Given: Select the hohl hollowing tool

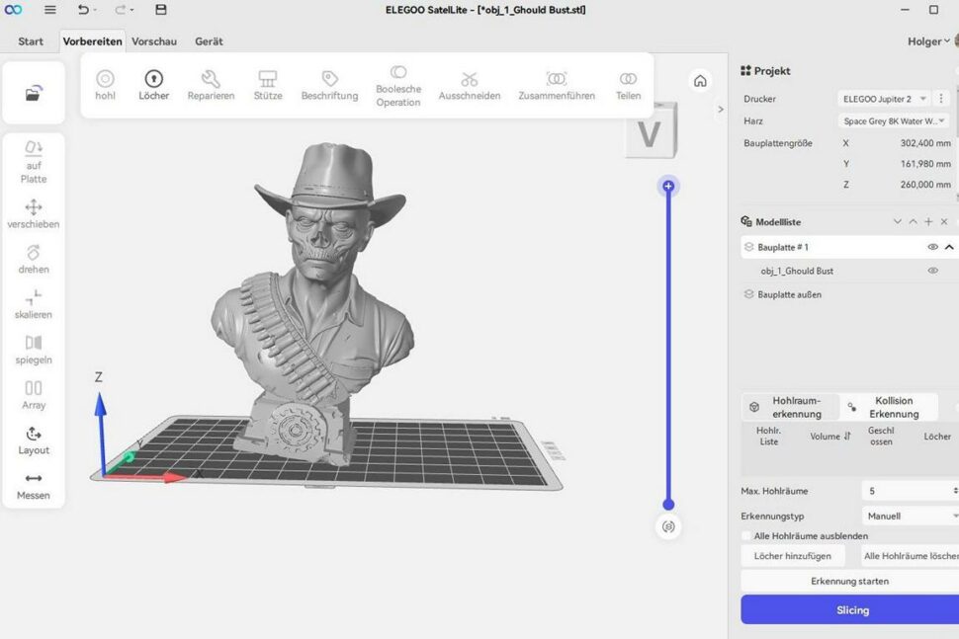Looking at the screenshot, I should (x=105, y=85).
